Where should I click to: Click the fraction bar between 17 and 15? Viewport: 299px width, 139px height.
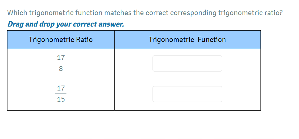click(61, 94)
